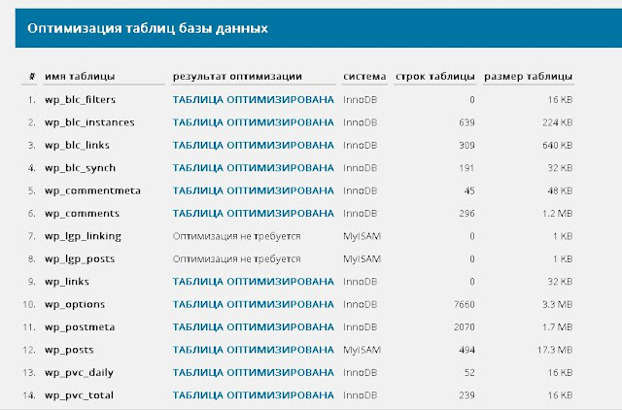Click size '16 KB' for wp_pvc_daily
This screenshot has width=622, height=410.
tap(560, 373)
